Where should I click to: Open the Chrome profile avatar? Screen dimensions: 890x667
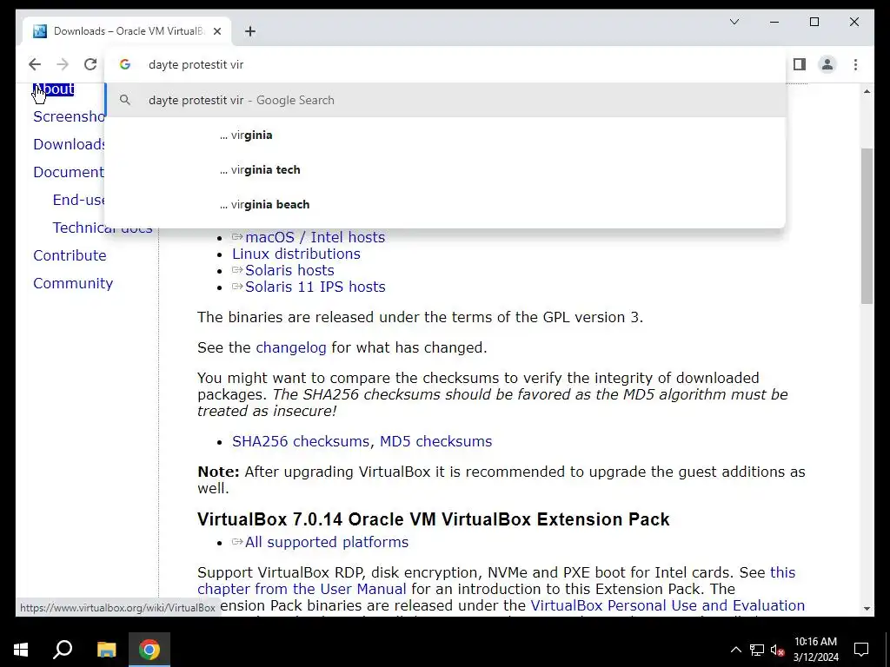pyautogui.click(x=827, y=64)
